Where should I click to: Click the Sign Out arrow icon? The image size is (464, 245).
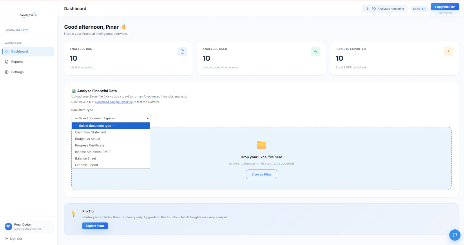(6, 239)
